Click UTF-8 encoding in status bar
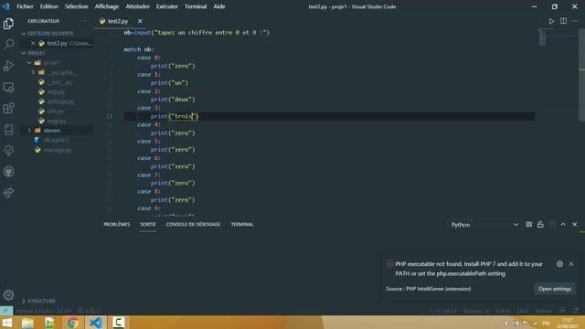The width and height of the screenshot is (585, 329). [x=503, y=311]
